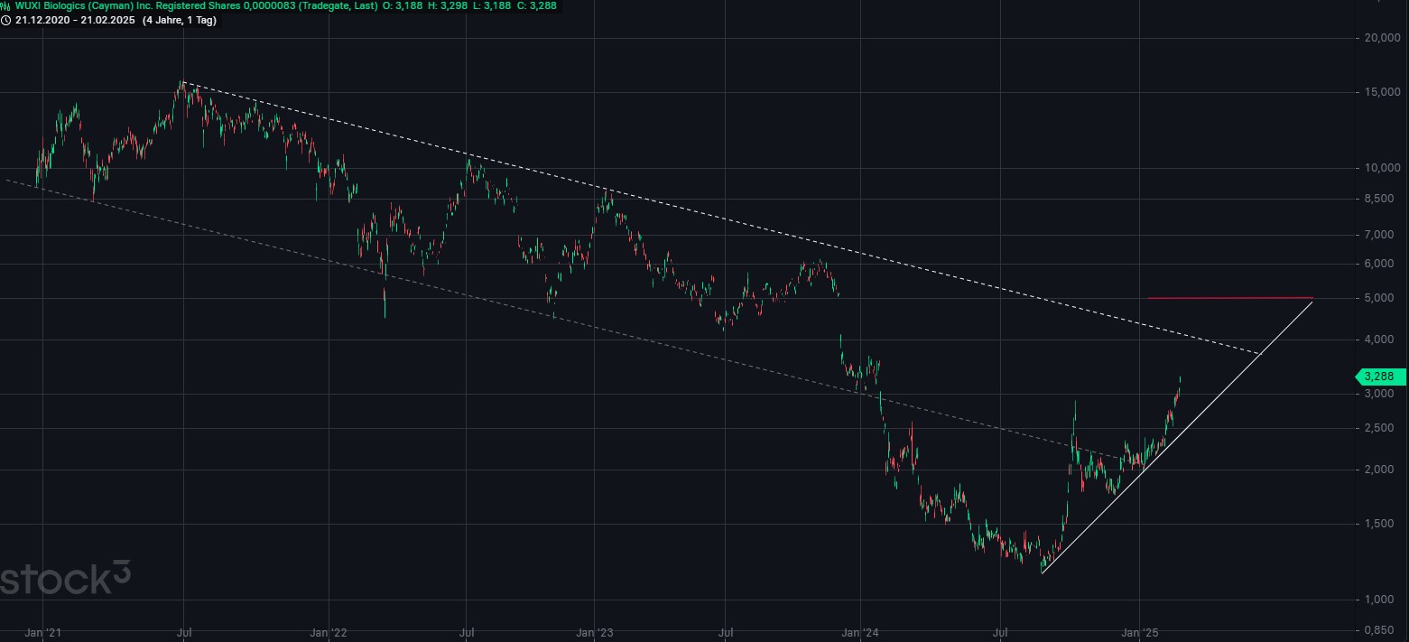This screenshot has width=1409, height=642.
Task: Click the Jan '21 time axis label
Action: pyautogui.click(x=42, y=633)
